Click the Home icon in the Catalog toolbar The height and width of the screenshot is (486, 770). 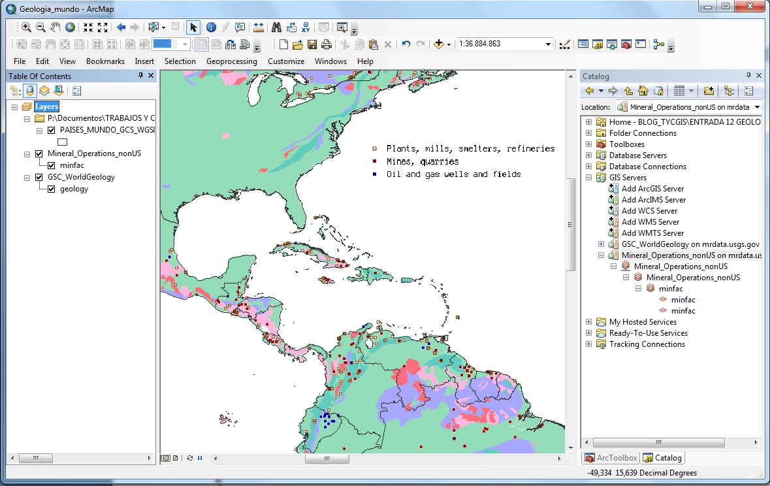click(644, 91)
